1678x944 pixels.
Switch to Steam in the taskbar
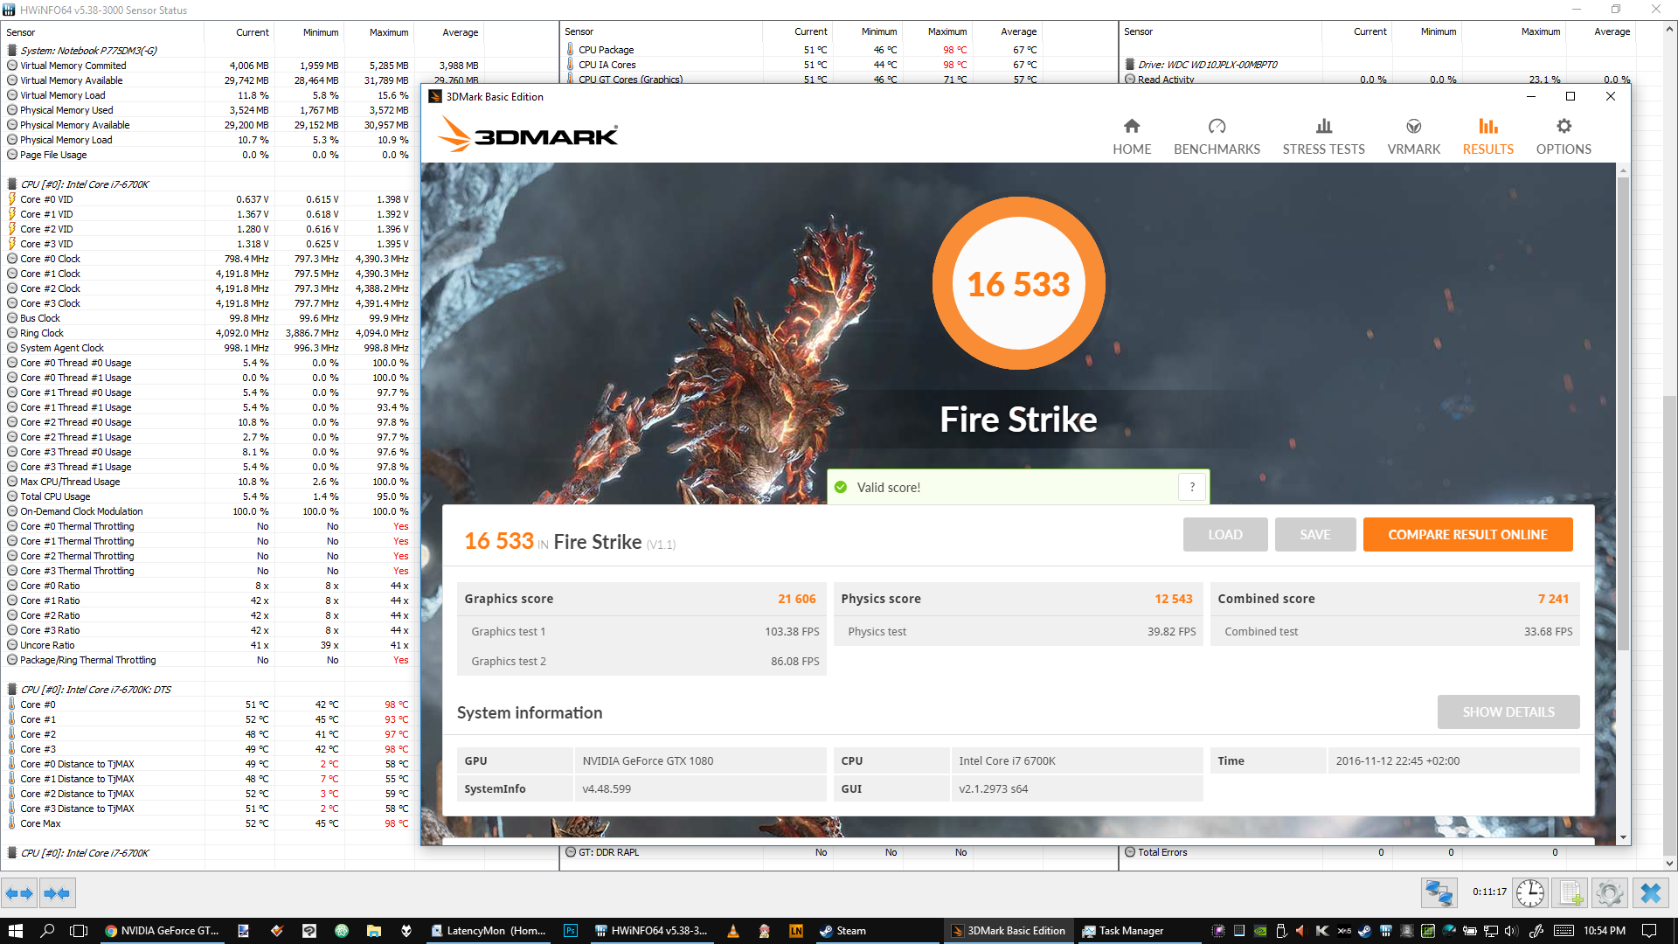coord(877,931)
